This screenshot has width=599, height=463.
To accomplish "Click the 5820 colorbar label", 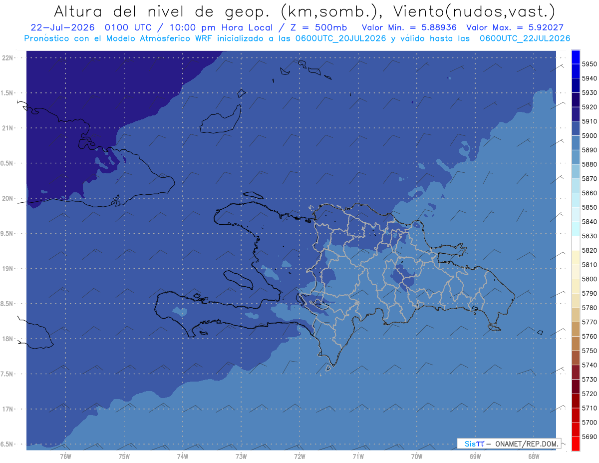I will coord(589,250).
